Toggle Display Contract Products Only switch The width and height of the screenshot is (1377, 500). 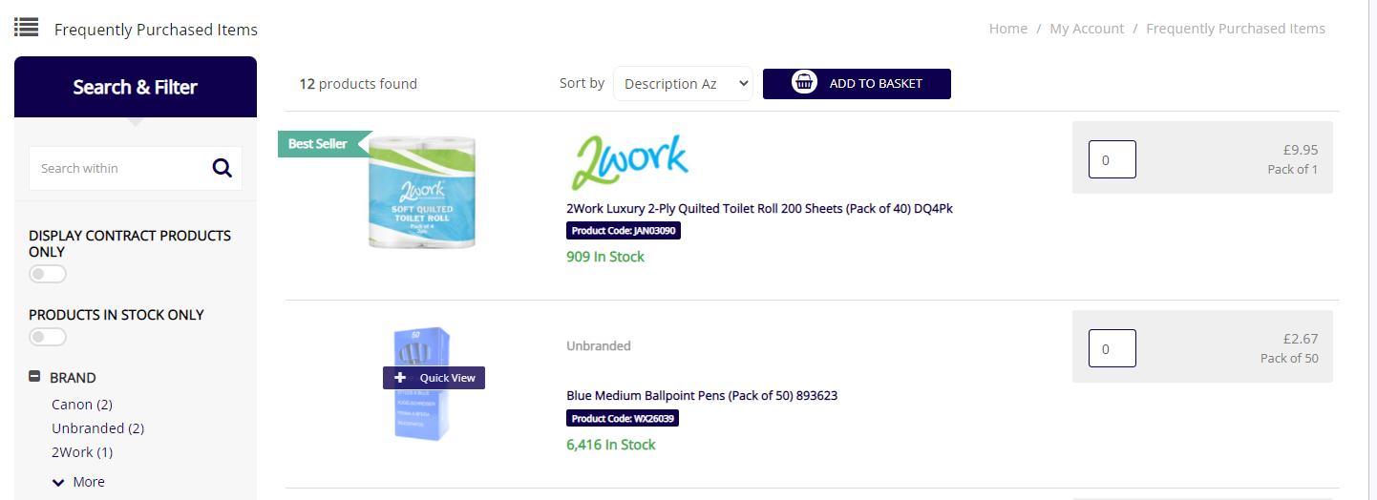click(x=48, y=274)
